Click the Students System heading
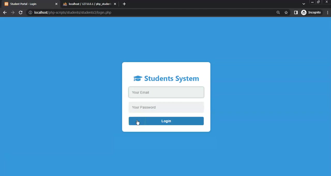The height and width of the screenshot is (176, 331). (171, 78)
